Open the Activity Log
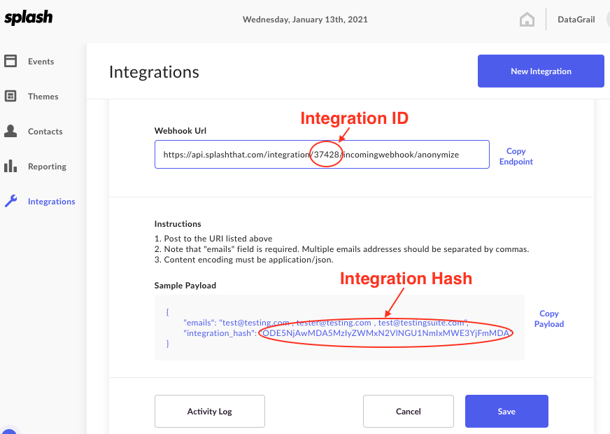 pos(209,412)
